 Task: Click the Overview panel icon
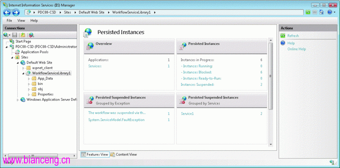[x=90, y=46]
